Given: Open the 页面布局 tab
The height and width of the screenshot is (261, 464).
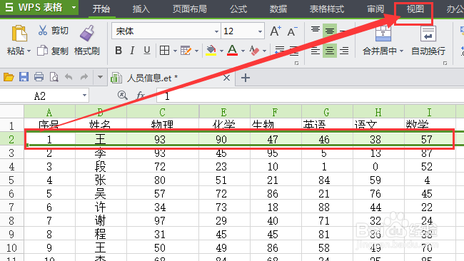Looking at the screenshot, I should (190, 9).
